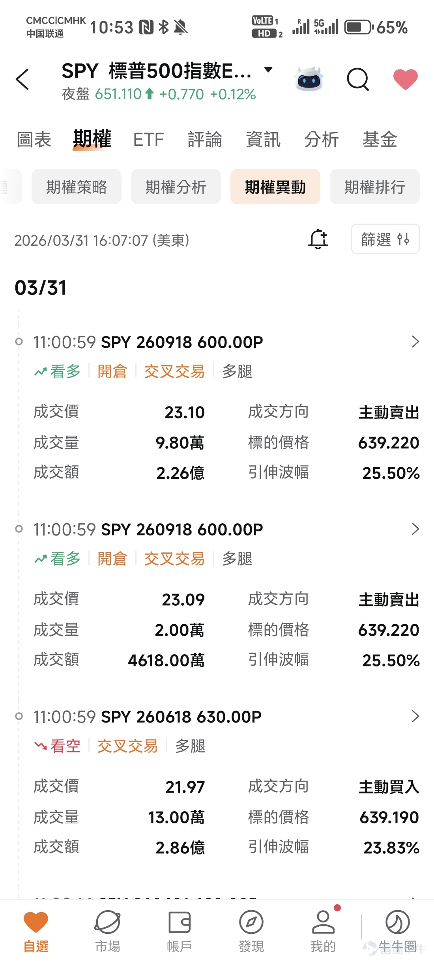Screen dimensions: 434x963
Task: Switch to the 圖表 tab
Action: click(34, 139)
